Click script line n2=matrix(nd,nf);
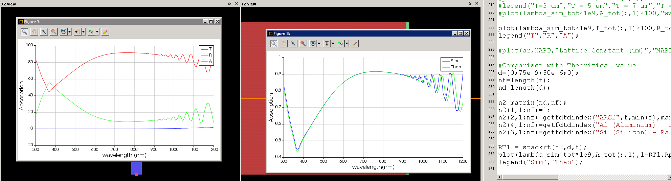Image resolution: width=671 pixels, height=181 pixels. coord(532,103)
